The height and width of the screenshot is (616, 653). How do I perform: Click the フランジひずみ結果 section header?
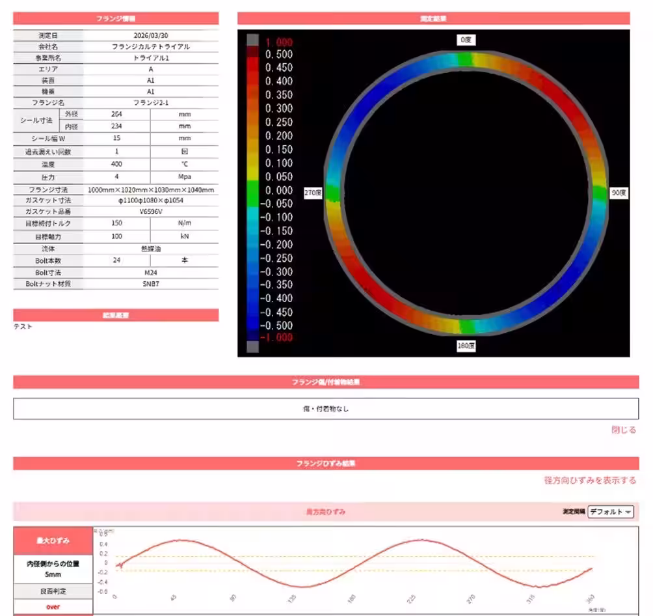326,464
